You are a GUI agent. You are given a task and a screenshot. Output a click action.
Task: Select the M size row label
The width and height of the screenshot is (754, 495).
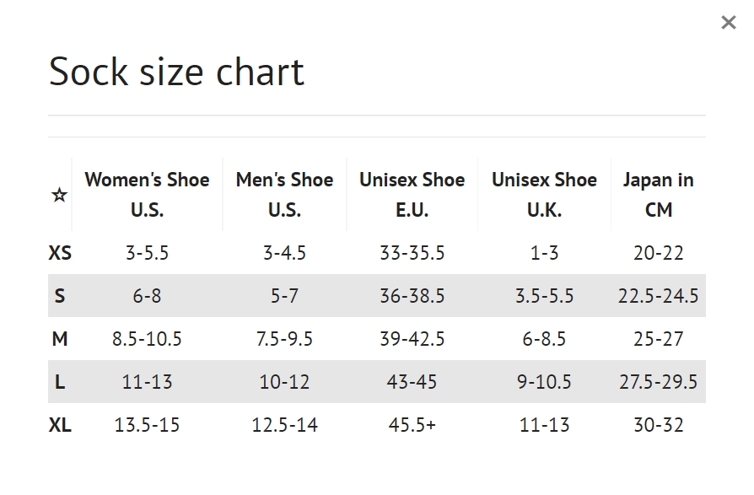click(x=60, y=339)
